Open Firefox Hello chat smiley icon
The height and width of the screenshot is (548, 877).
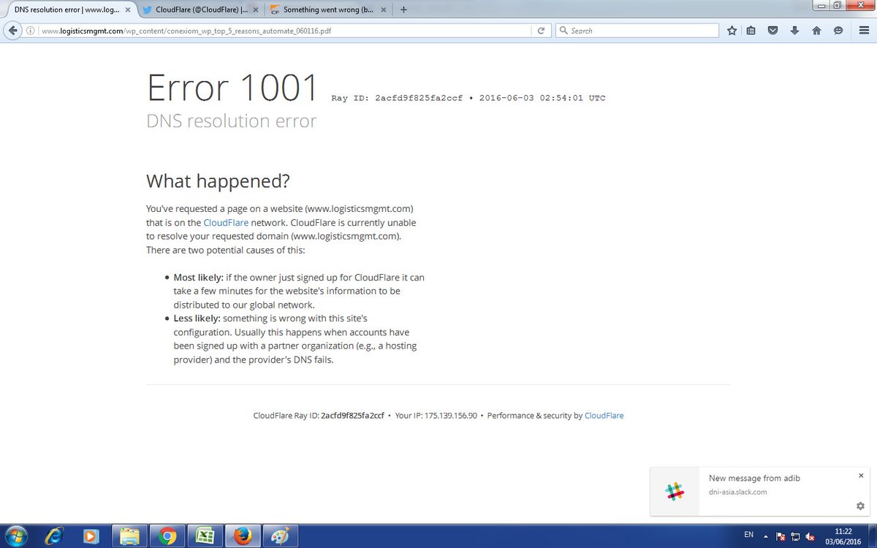tap(838, 31)
